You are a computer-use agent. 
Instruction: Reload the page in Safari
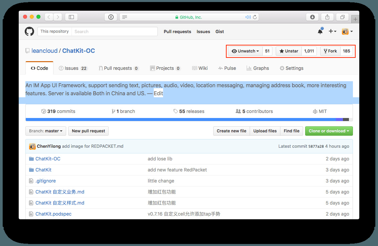(255, 17)
